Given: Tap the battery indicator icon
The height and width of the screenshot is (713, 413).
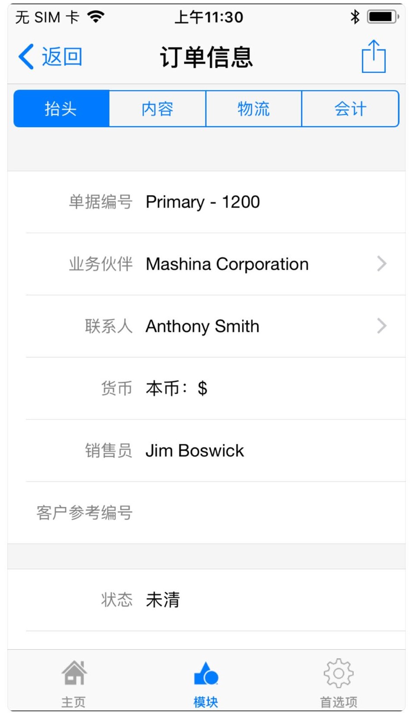Looking at the screenshot, I should (383, 17).
